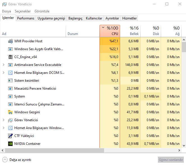Open the Seçenekler menu
Viewport: 186px width, 166px height.
pos(23,11)
